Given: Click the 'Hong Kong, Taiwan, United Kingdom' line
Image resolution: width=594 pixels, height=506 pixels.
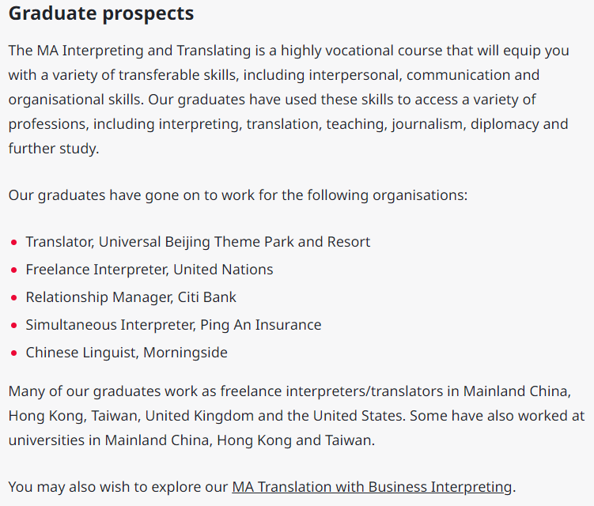Looking at the screenshot, I should click(x=297, y=416).
